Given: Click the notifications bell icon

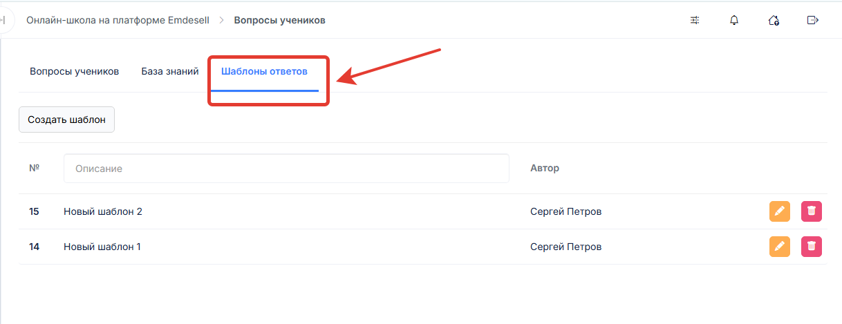Looking at the screenshot, I should pyautogui.click(x=734, y=21).
